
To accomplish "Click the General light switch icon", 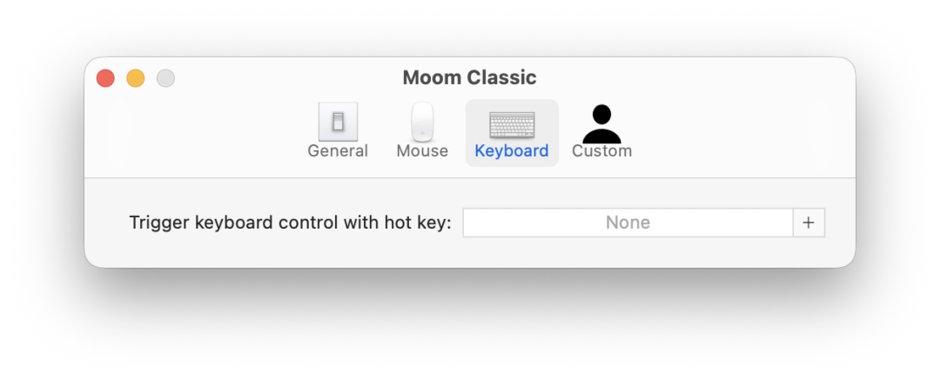I will (x=338, y=122).
